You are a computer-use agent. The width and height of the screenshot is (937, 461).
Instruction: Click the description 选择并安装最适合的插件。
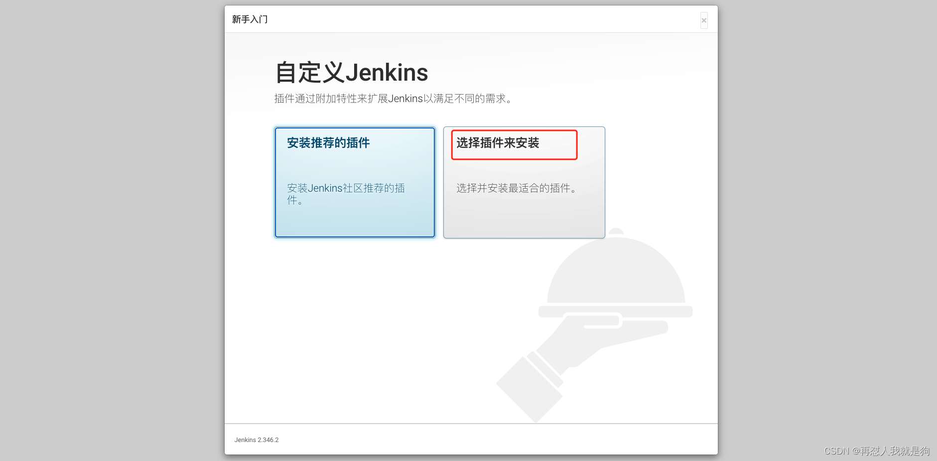[x=518, y=188]
